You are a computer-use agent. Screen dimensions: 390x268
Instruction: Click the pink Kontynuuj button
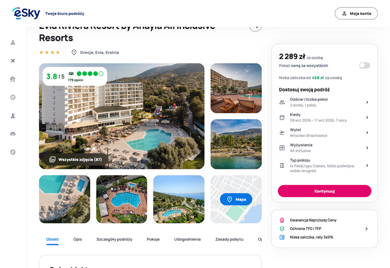click(x=324, y=191)
